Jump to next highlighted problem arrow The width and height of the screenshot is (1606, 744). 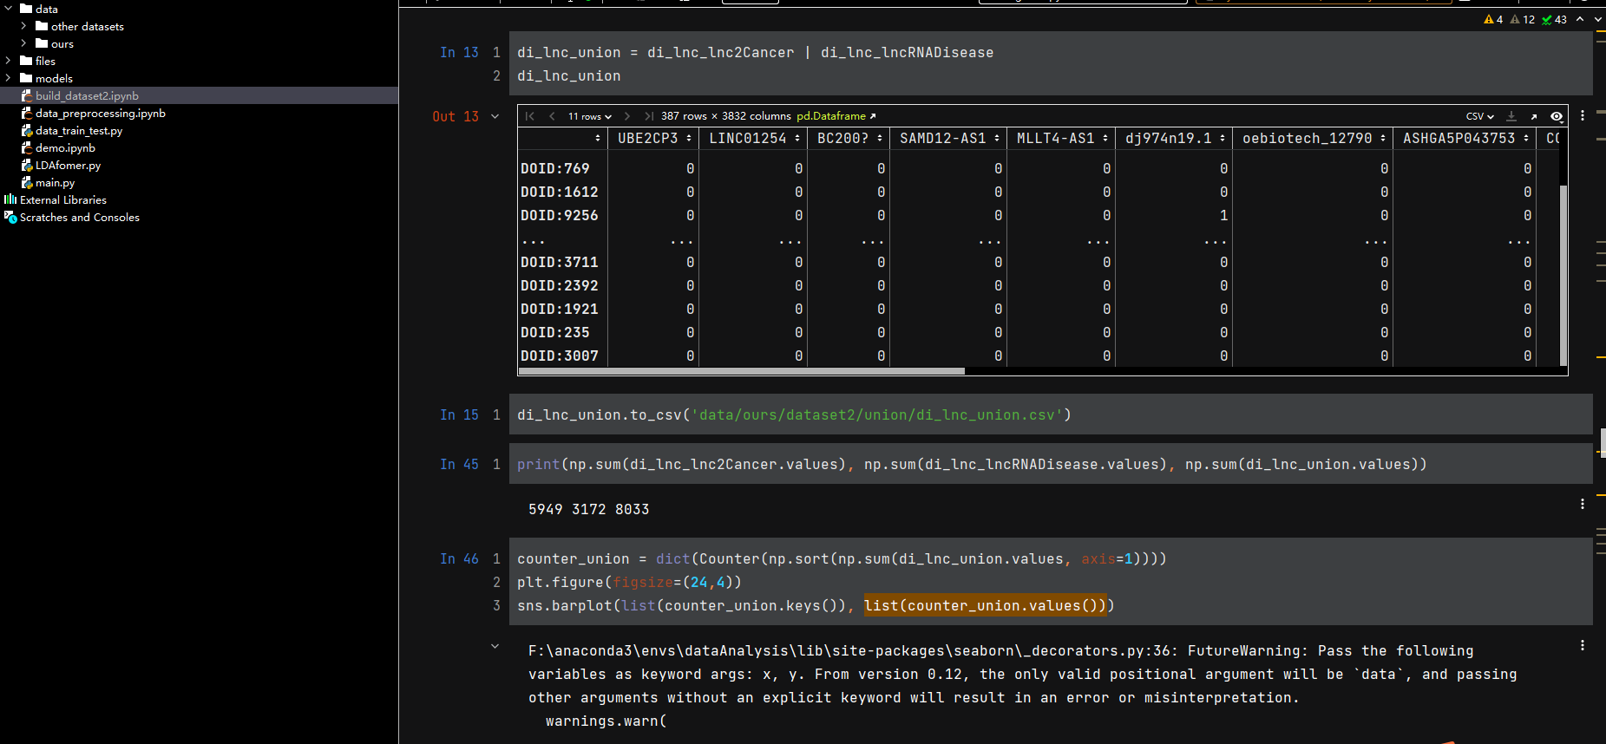[1597, 19]
